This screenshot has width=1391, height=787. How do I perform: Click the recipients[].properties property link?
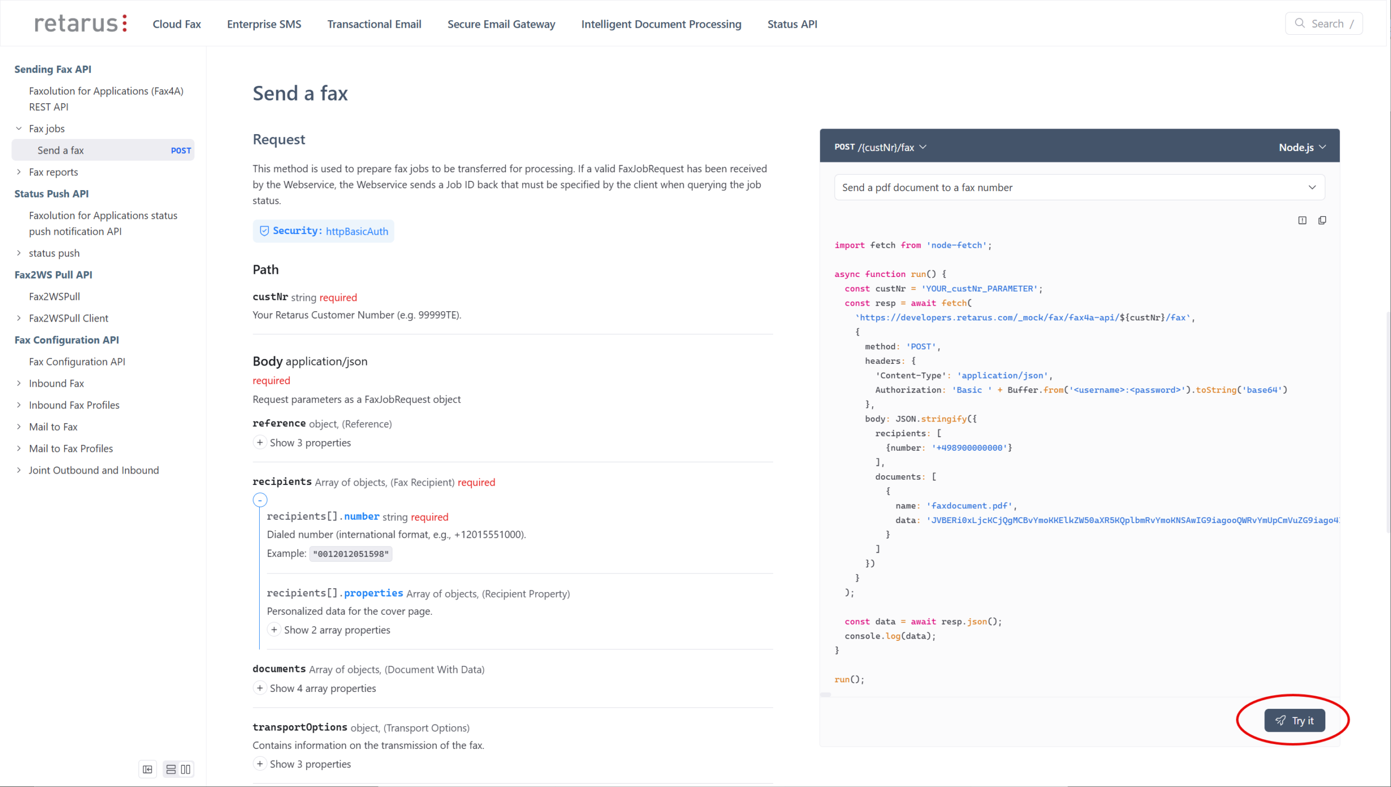click(373, 593)
